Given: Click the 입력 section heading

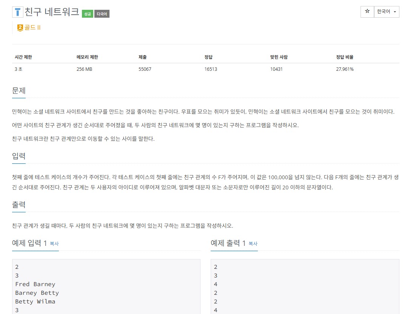Looking at the screenshot, I should (x=19, y=156).
